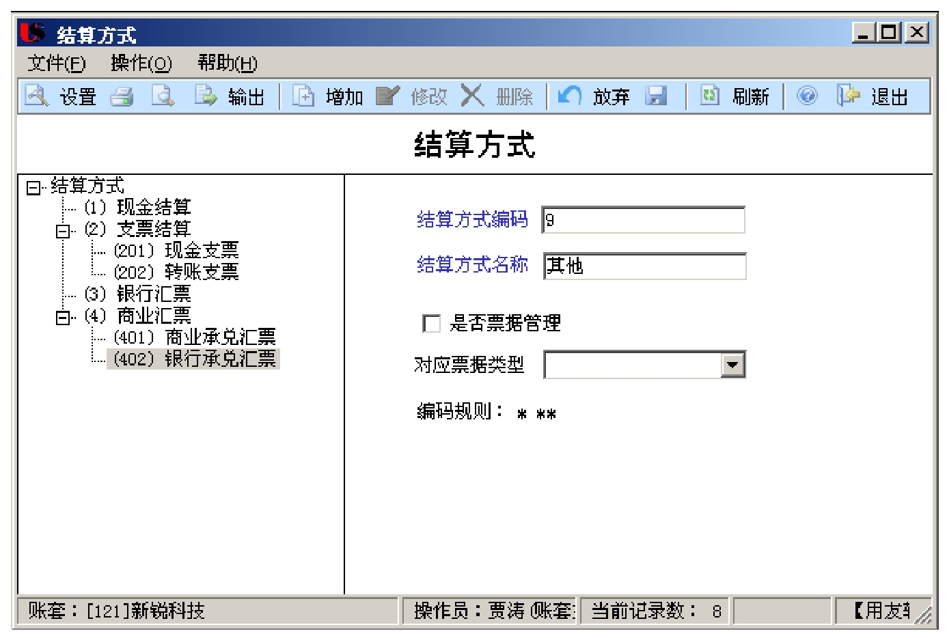Minimize the 结算方式 window
Screen dimensions: 947x638
[864, 32]
